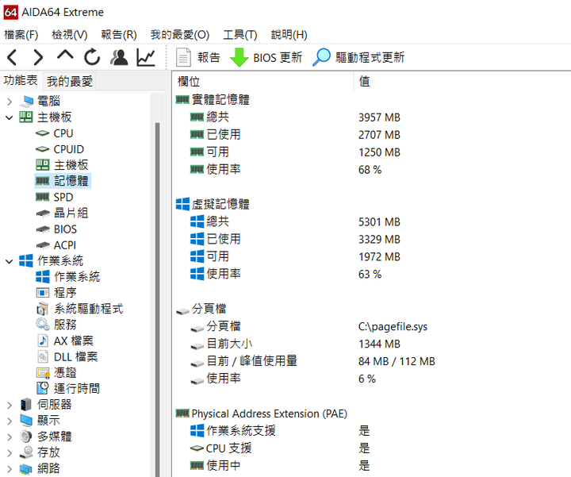Screen dimensions: 571x477
Task: Open 檢視(V) menu
Action: (x=70, y=35)
